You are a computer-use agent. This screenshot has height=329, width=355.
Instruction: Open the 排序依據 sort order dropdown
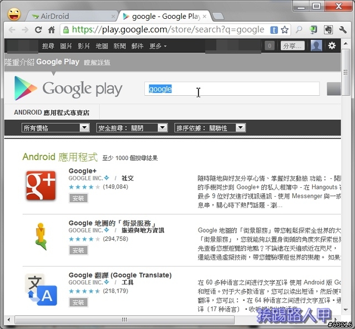210,128
